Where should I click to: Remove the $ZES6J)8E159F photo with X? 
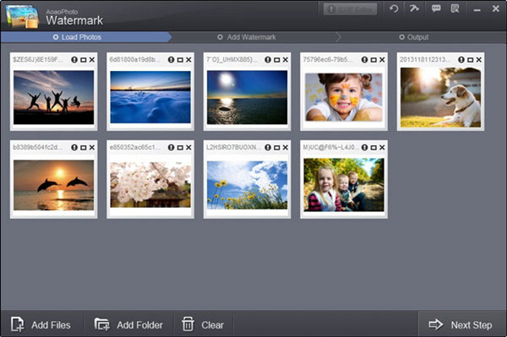click(x=92, y=60)
